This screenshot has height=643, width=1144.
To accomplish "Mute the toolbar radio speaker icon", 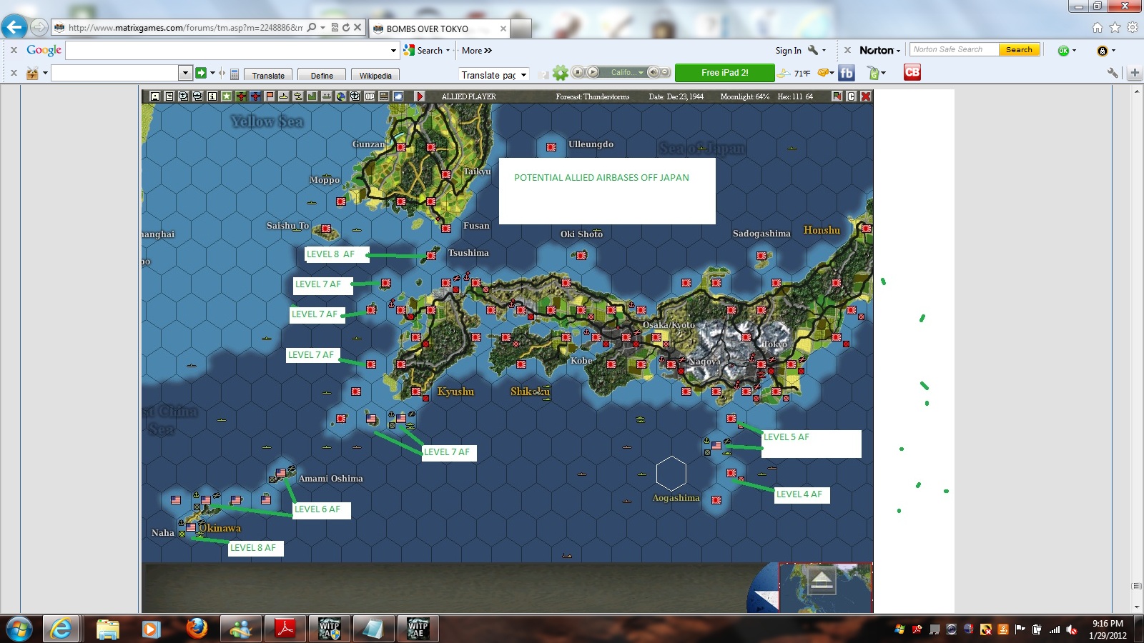I will [x=653, y=72].
